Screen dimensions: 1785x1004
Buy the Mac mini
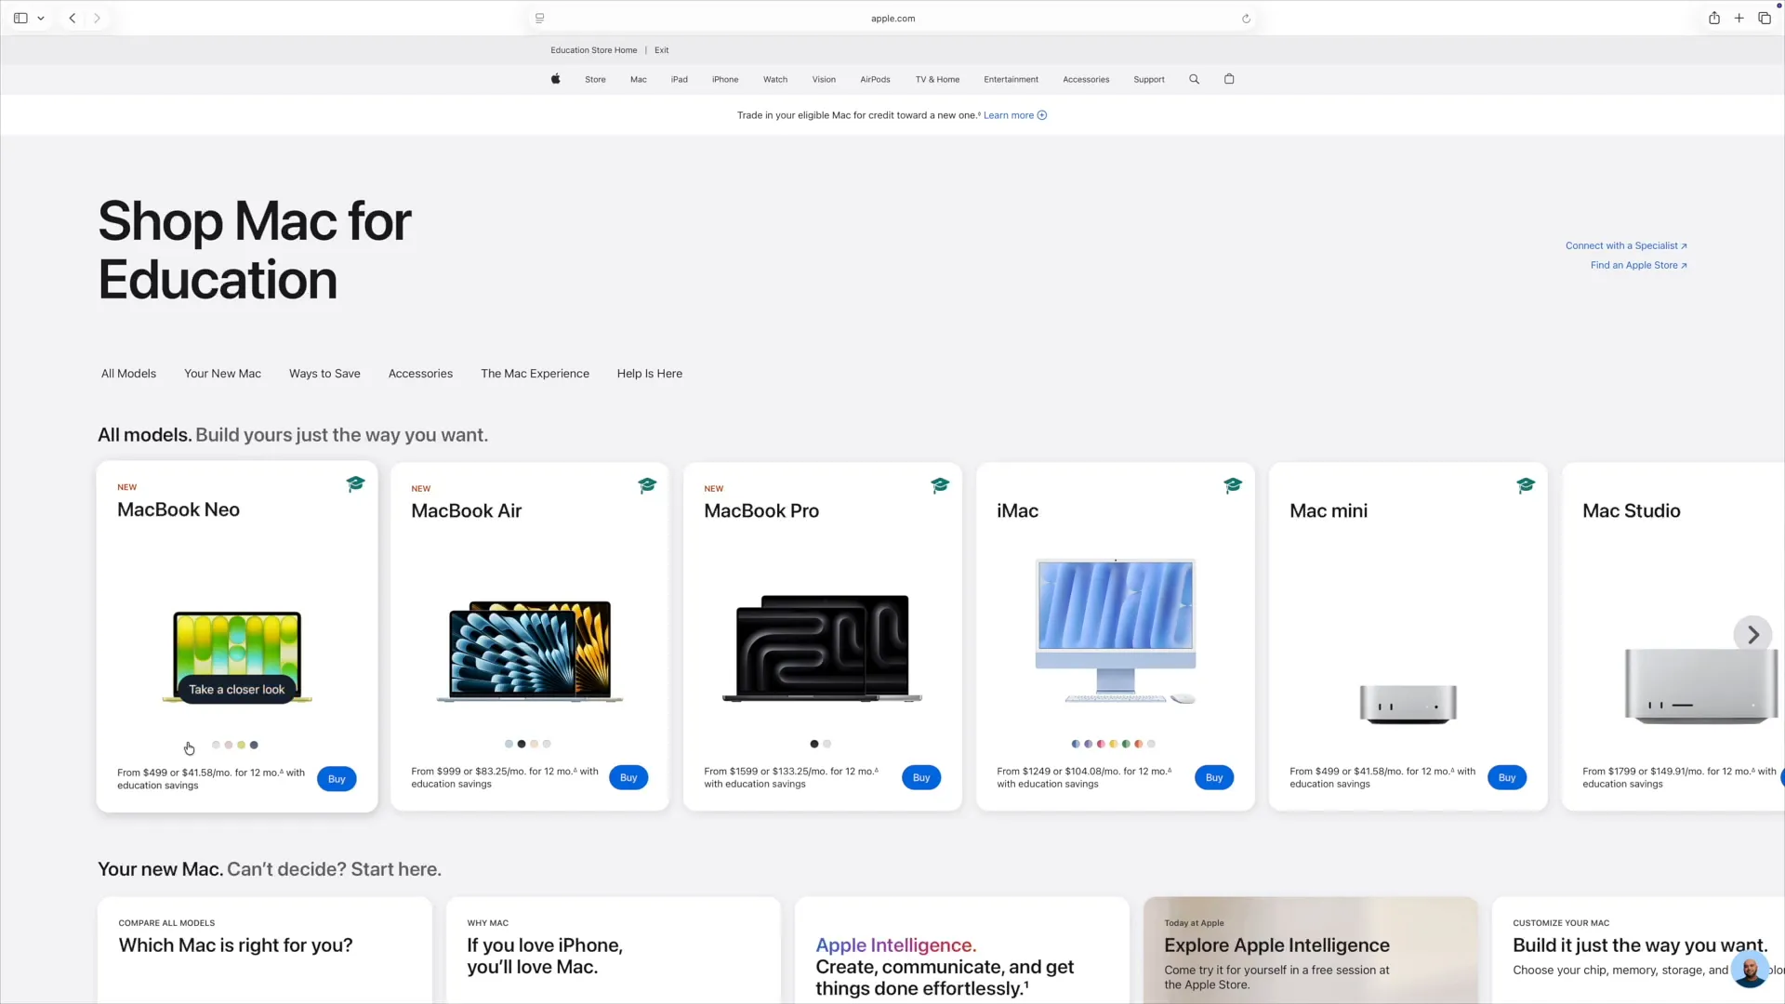coord(1507,778)
